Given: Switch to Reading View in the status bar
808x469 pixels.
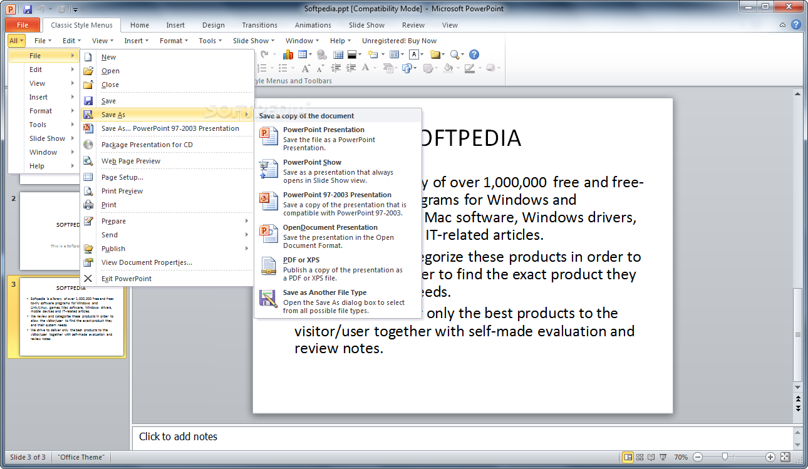Looking at the screenshot, I should (651, 457).
